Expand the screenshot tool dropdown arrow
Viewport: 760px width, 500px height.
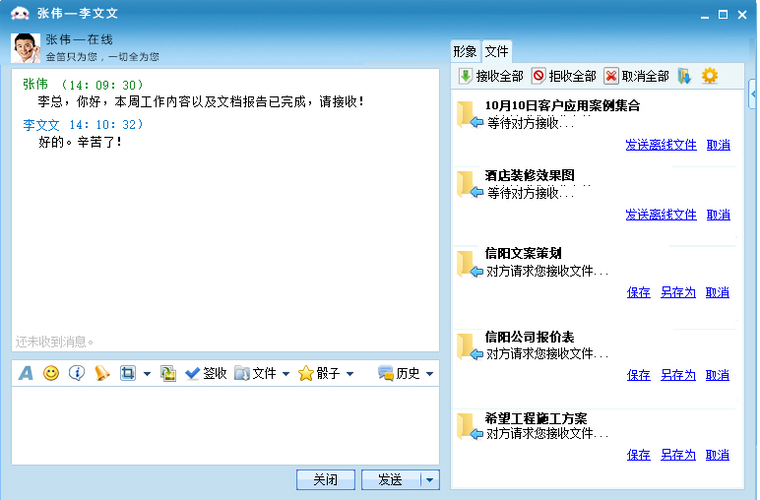(147, 374)
